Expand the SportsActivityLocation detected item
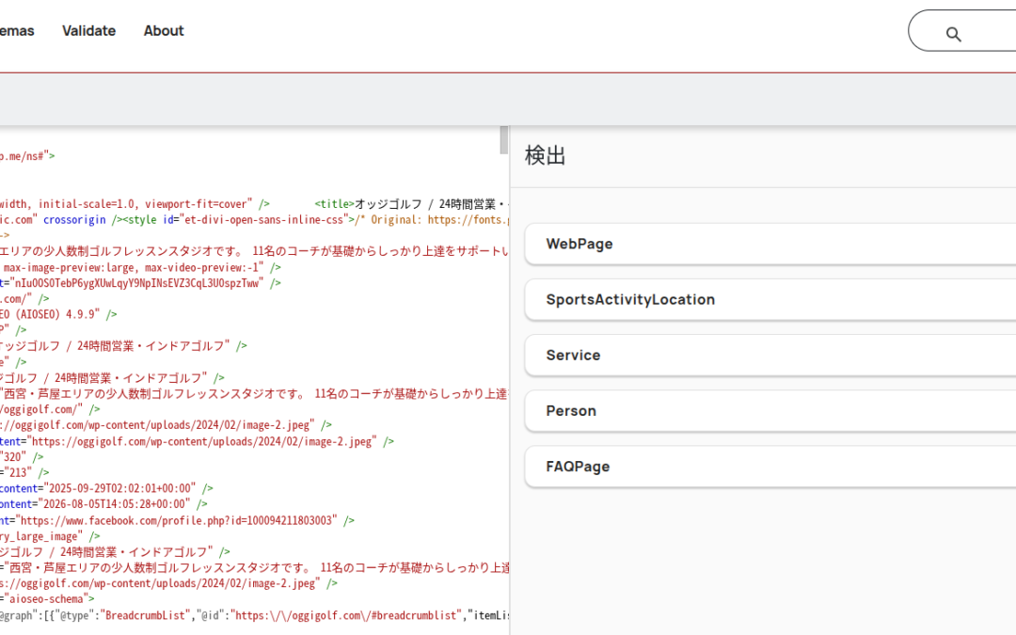Viewport: 1016px width, 635px height. [770, 299]
